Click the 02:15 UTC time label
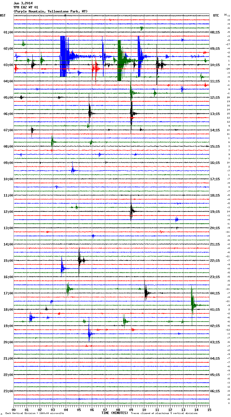This screenshot has width=231, height=417. click(215, 326)
